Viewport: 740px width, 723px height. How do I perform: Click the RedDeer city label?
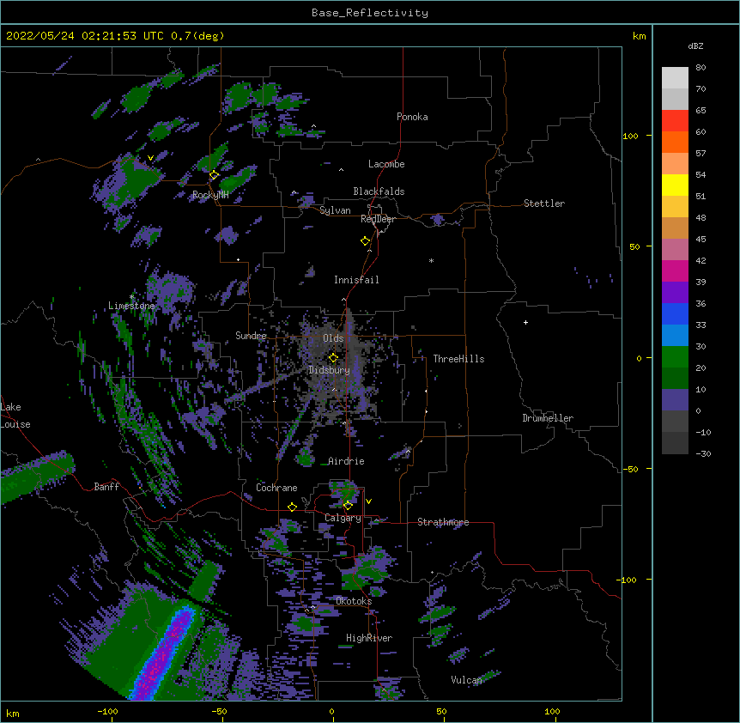(x=378, y=219)
